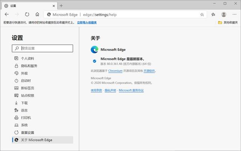This screenshot has width=241, height=151.
Task: Open 系统 settings section
Action: click(43, 125)
